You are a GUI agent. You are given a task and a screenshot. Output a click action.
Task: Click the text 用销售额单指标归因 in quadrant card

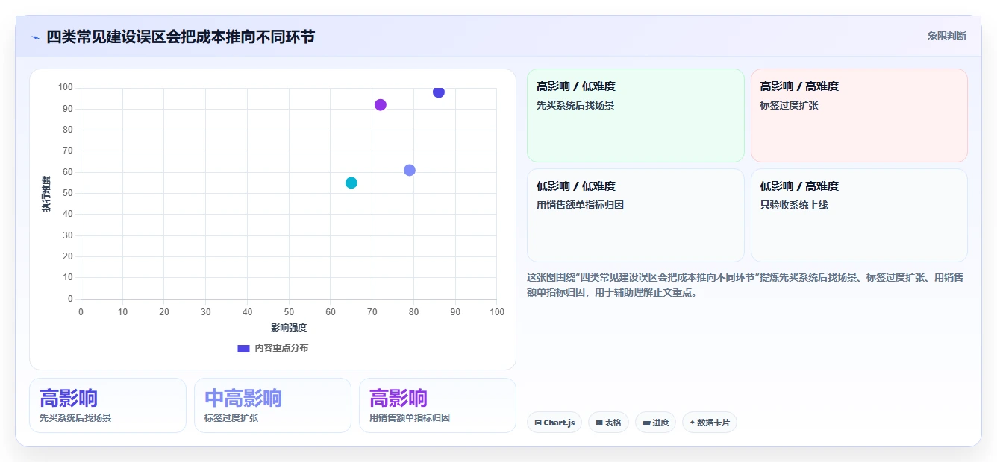click(x=580, y=205)
